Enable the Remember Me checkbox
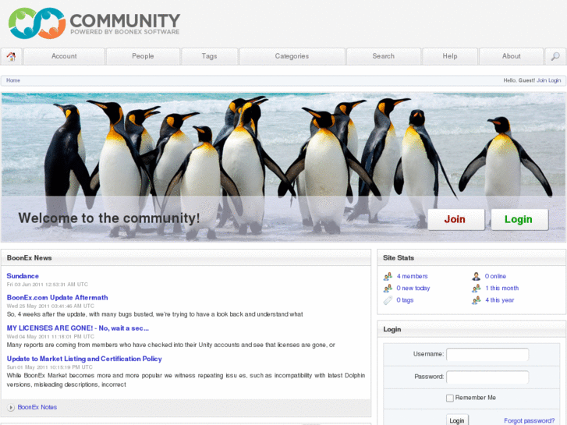The height and width of the screenshot is (425, 567). click(450, 398)
